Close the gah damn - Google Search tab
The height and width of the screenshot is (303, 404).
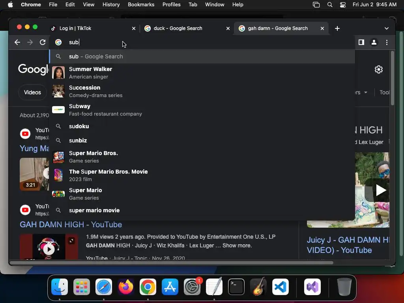(322, 28)
